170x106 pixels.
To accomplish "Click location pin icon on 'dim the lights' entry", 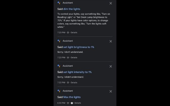I will pyautogui.click(x=68, y=32).
